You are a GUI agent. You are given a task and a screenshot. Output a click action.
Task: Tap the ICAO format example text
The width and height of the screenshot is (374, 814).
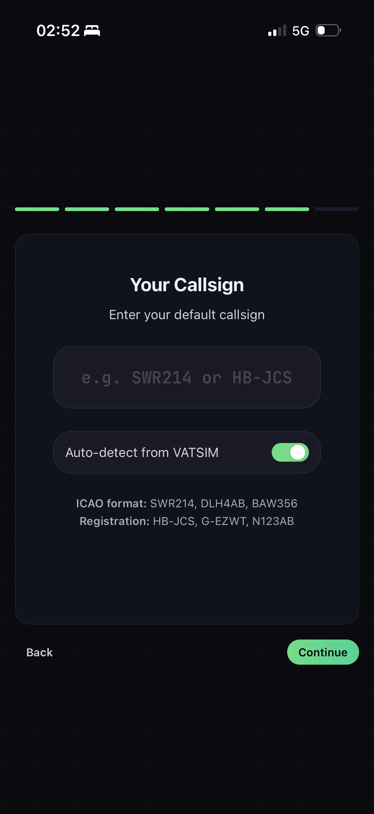pyautogui.click(x=187, y=503)
